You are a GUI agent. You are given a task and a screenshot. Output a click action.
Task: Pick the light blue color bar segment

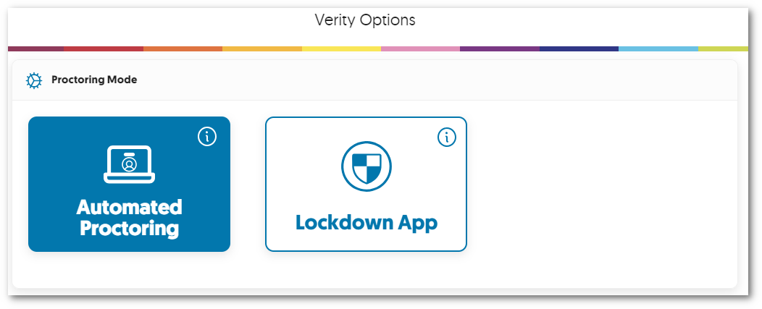(658, 49)
